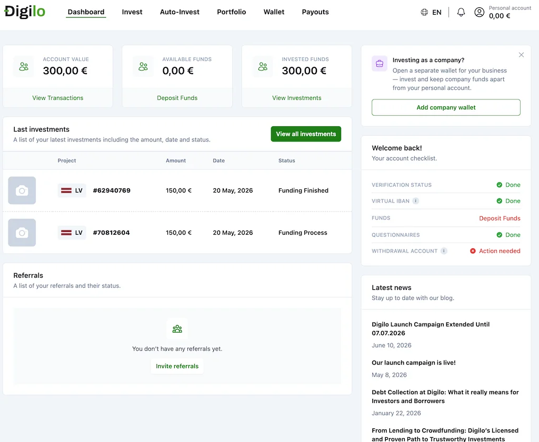This screenshot has height=442, width=539.
Task: Click the Questionnaires green check icon
Action: point(499,235)
